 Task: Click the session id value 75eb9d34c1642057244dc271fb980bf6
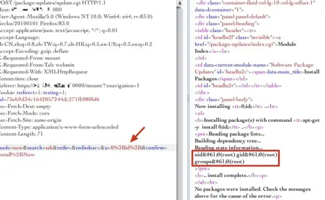[53, 99]
